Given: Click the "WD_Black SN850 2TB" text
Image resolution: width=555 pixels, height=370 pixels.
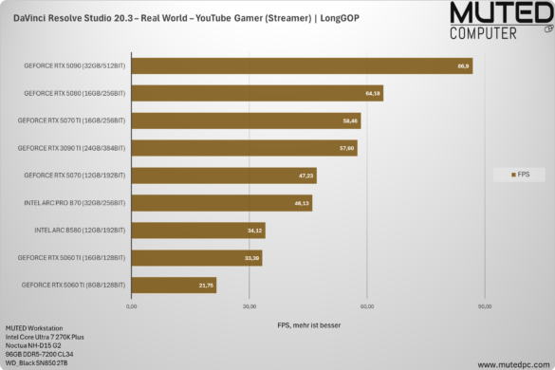Looking at the screenshot, I should [x=36, y=363].
